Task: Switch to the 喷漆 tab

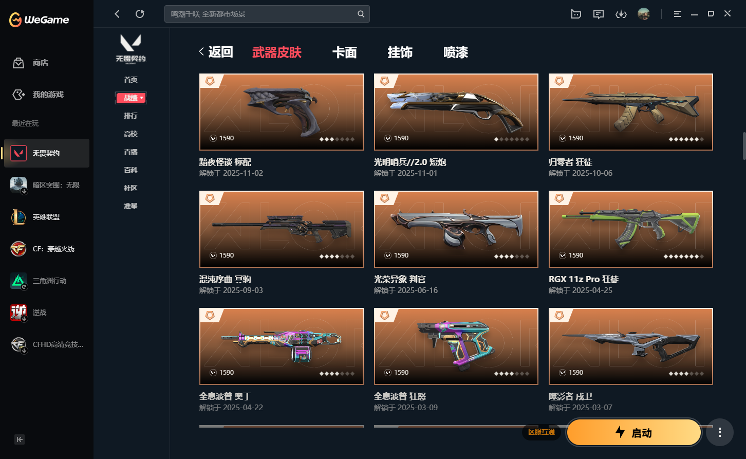Action: [x=456, y=52]
